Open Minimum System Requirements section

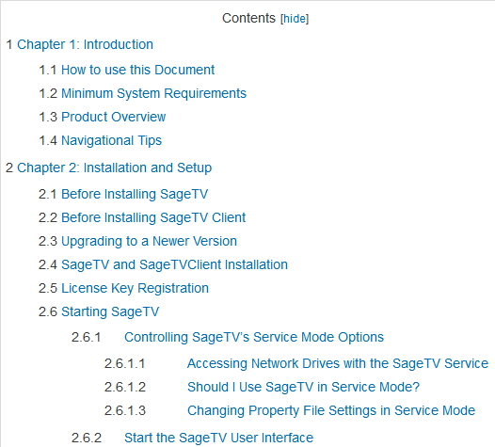153,93
